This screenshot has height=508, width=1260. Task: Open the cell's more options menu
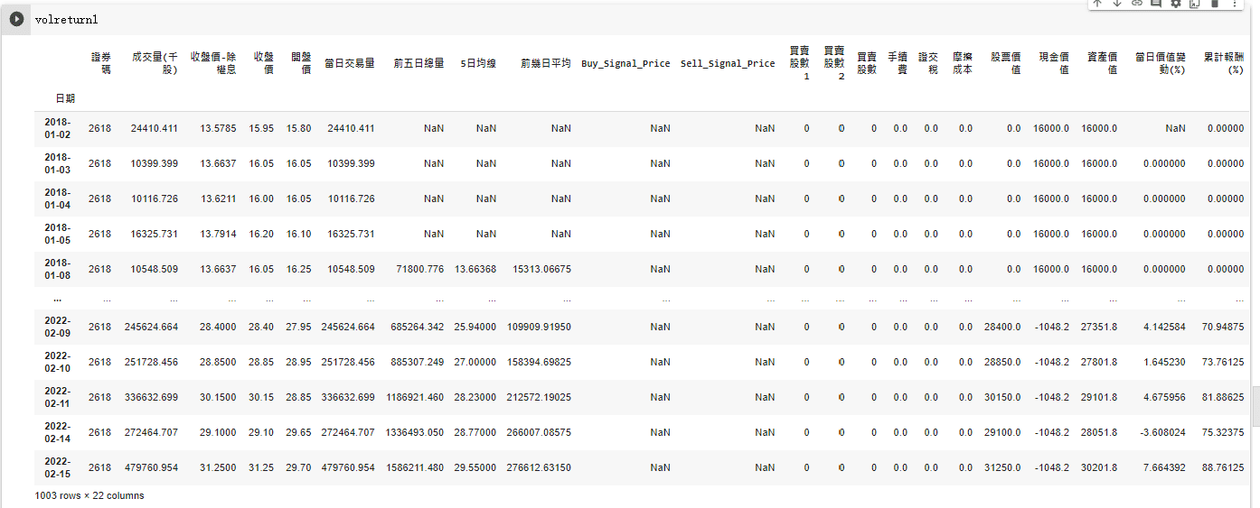(x=1234, y=4)
